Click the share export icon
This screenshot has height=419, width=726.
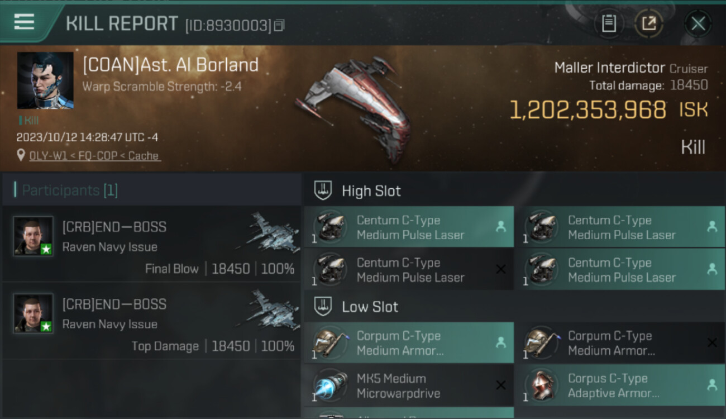click(649, 23)
